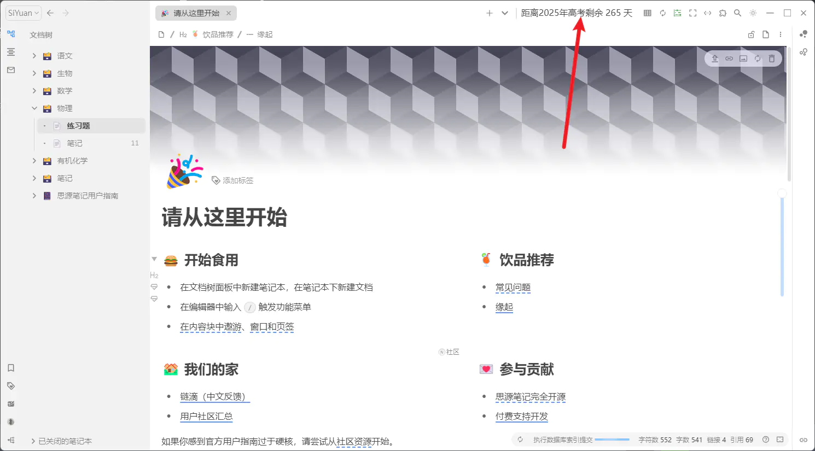Change the party popper document icon
Screen dimensions: 815x451
pyautogui.click(x=185, y=171)
